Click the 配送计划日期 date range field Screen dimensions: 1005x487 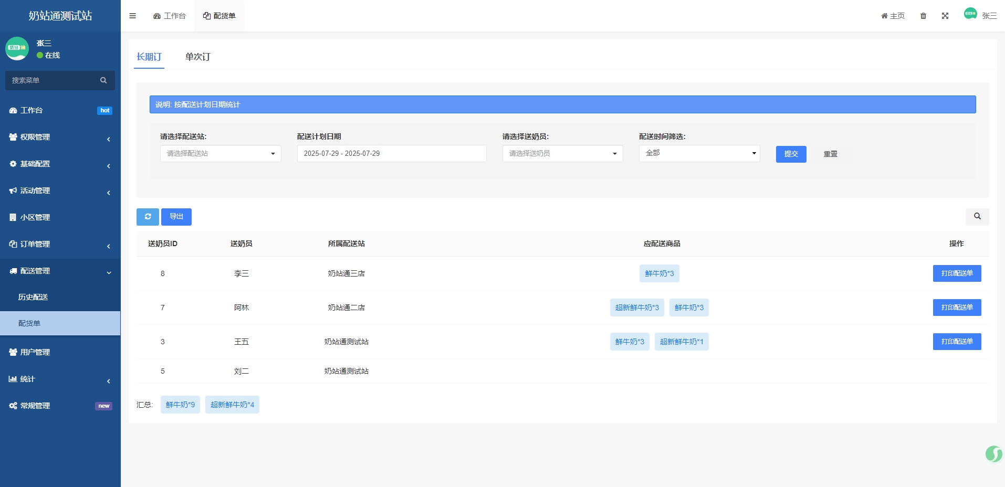coord(391,153)
